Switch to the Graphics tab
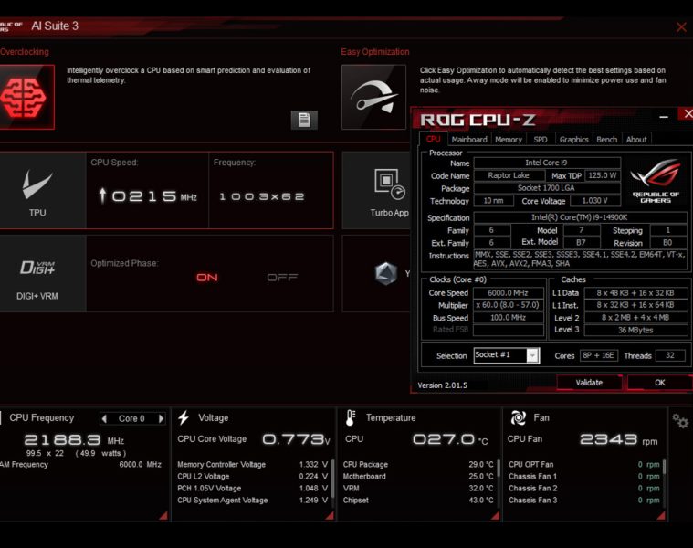The height and width of the screenshot is (548, 693). 573,140
